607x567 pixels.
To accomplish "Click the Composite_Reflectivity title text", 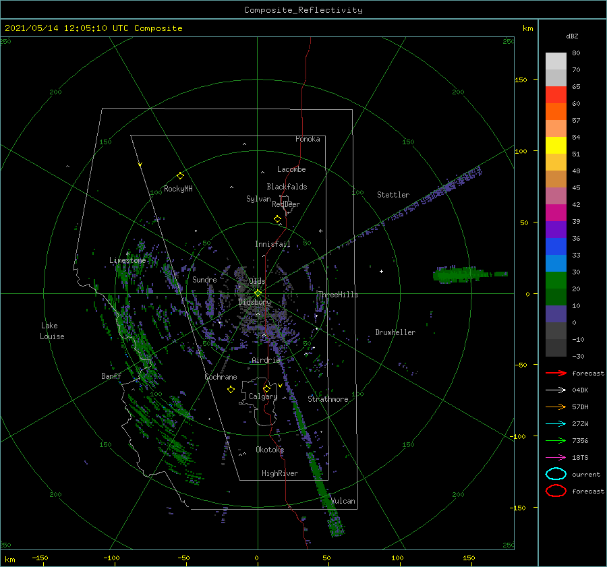I will coord(303,10).
